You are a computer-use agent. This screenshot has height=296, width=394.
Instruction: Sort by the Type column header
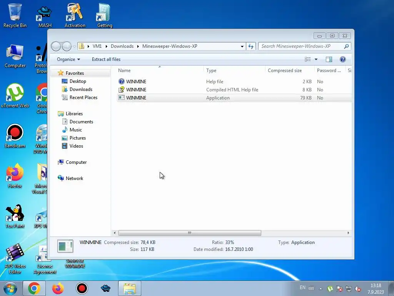tap(234, 71)
